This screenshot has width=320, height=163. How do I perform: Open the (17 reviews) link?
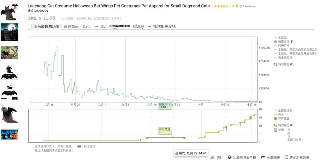coord(248,6)
